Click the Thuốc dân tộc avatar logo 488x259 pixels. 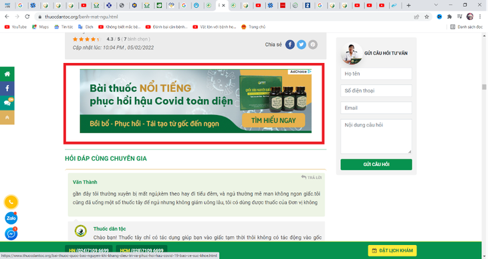[x=81, y=231]
